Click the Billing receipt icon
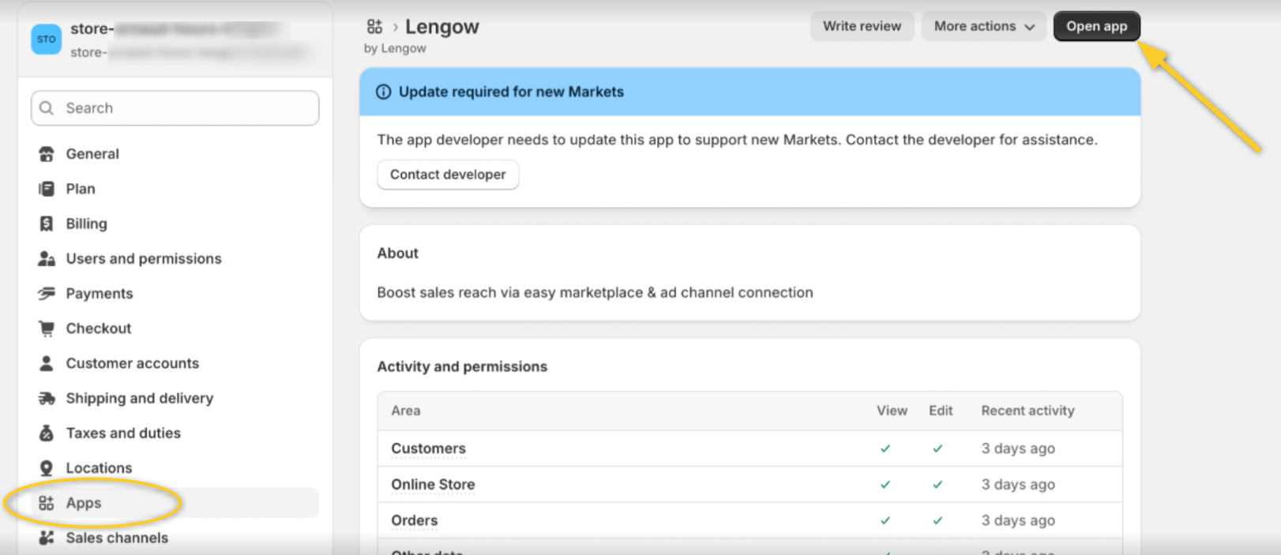This screenshot has width=1281, height=555. click(x=47, y=224)
